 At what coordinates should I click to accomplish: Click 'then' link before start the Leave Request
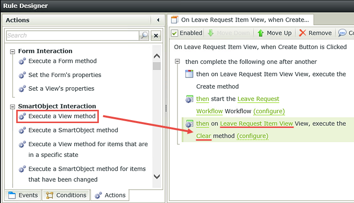203,99
